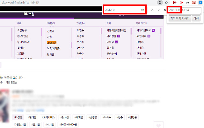Bookmark this page with the star icon

point(166,3)
